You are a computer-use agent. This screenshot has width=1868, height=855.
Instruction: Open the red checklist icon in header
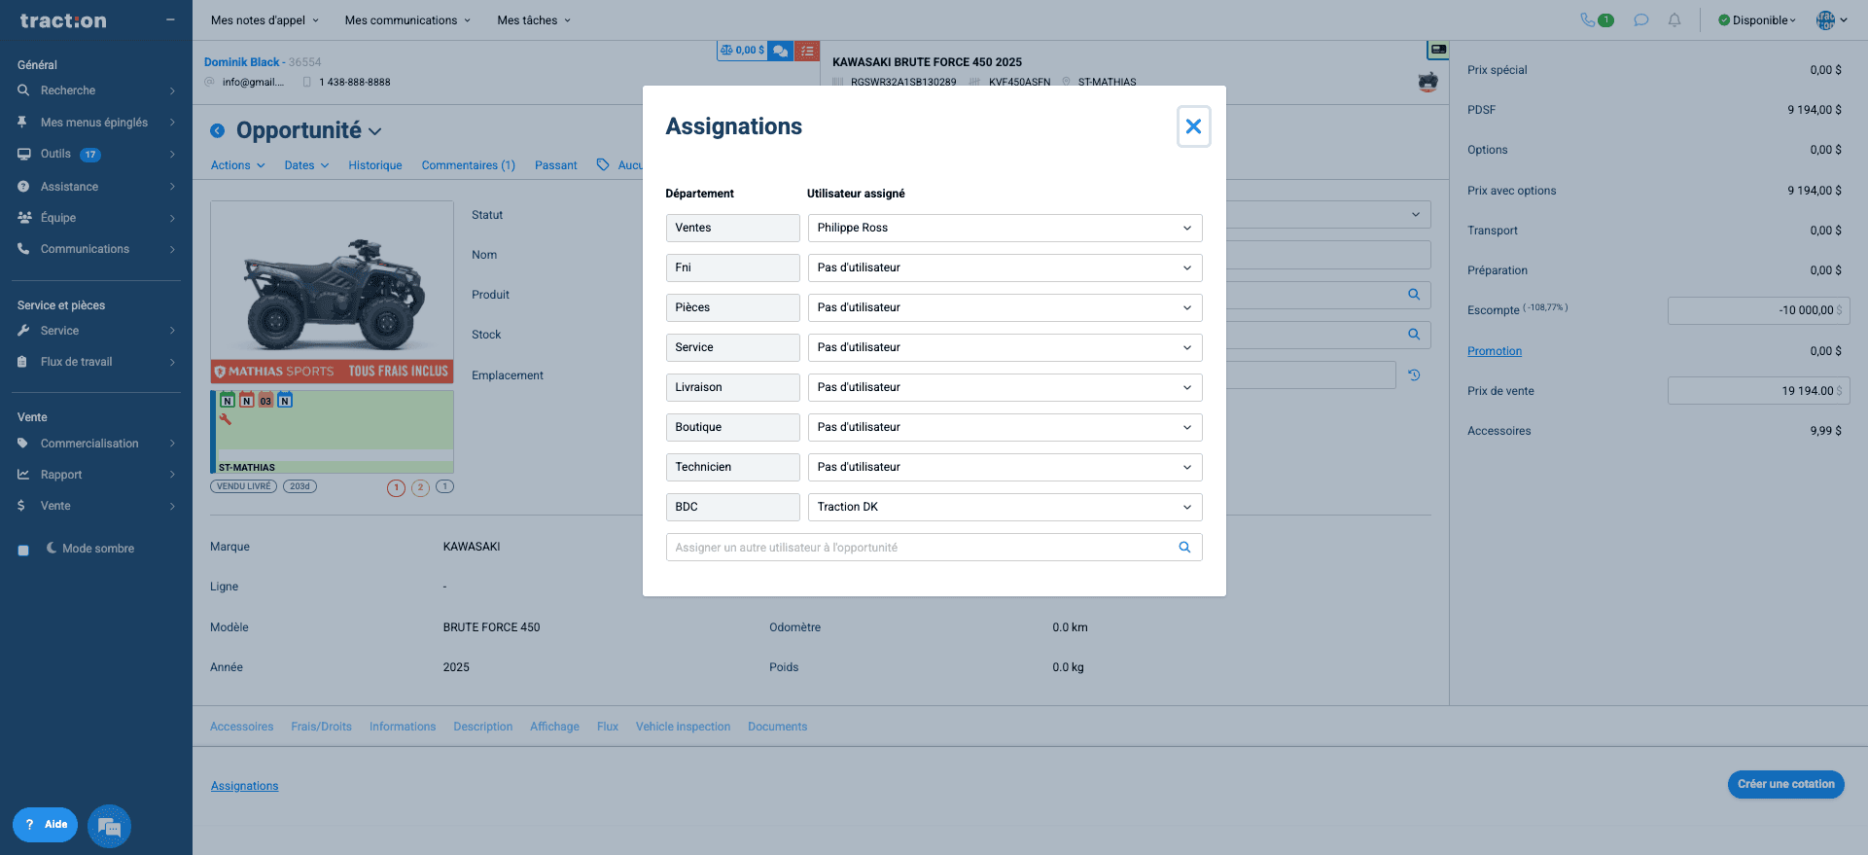tap(807, 51)
